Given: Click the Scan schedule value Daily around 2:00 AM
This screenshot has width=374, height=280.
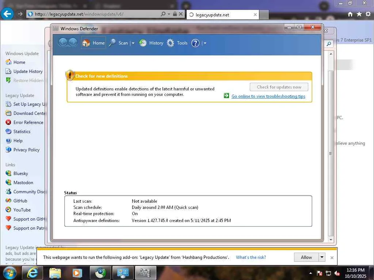Looking at the screenshot, I should [x=165, y=207].
